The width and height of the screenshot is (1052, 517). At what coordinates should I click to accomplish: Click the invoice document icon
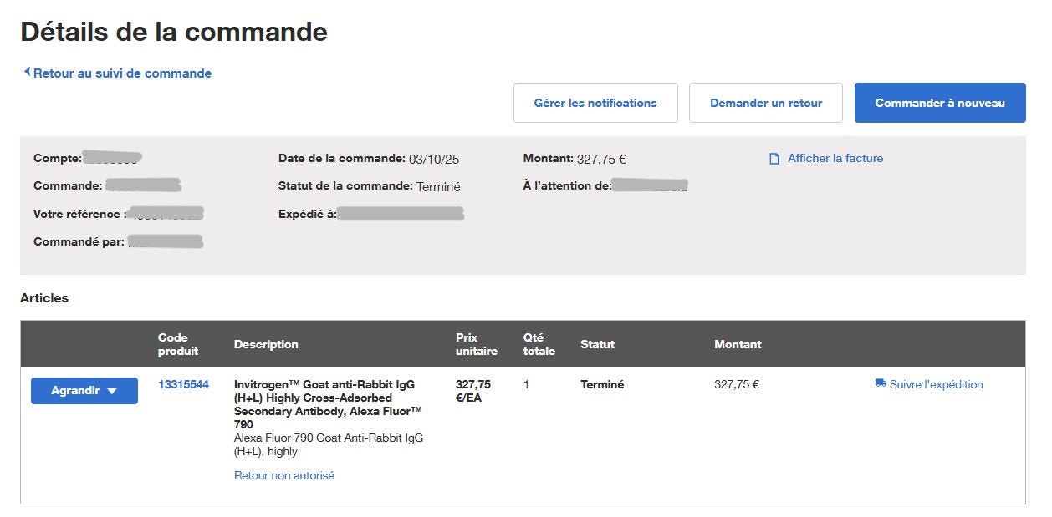click(x=774, y=158)
